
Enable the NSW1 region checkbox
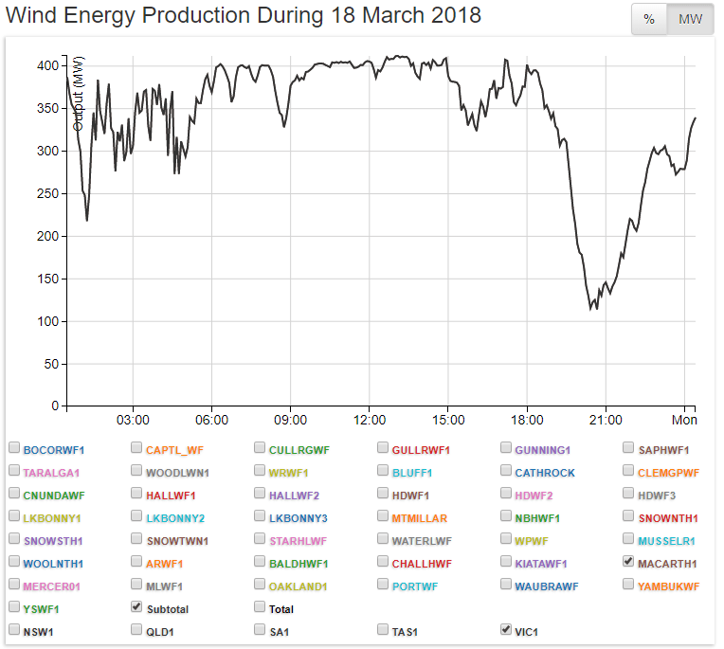pyautogui.click(x=14, y=629)
